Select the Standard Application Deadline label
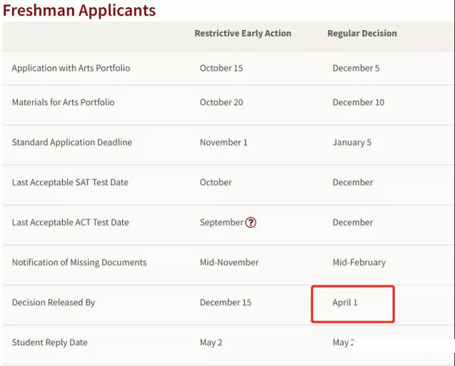This screenshot has height=366, width=455. pos(71,142)
